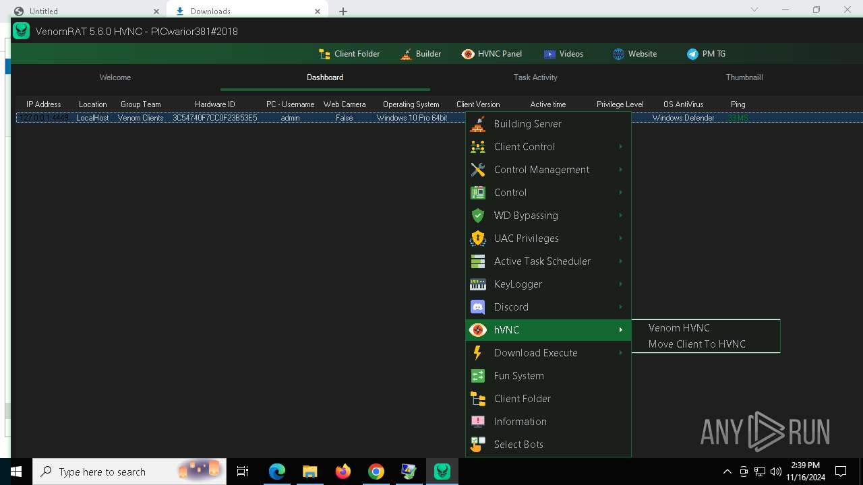Screen dimensions: 863x485
Task: Expand the Client Control submenu arrow
Action: point(620,147)
